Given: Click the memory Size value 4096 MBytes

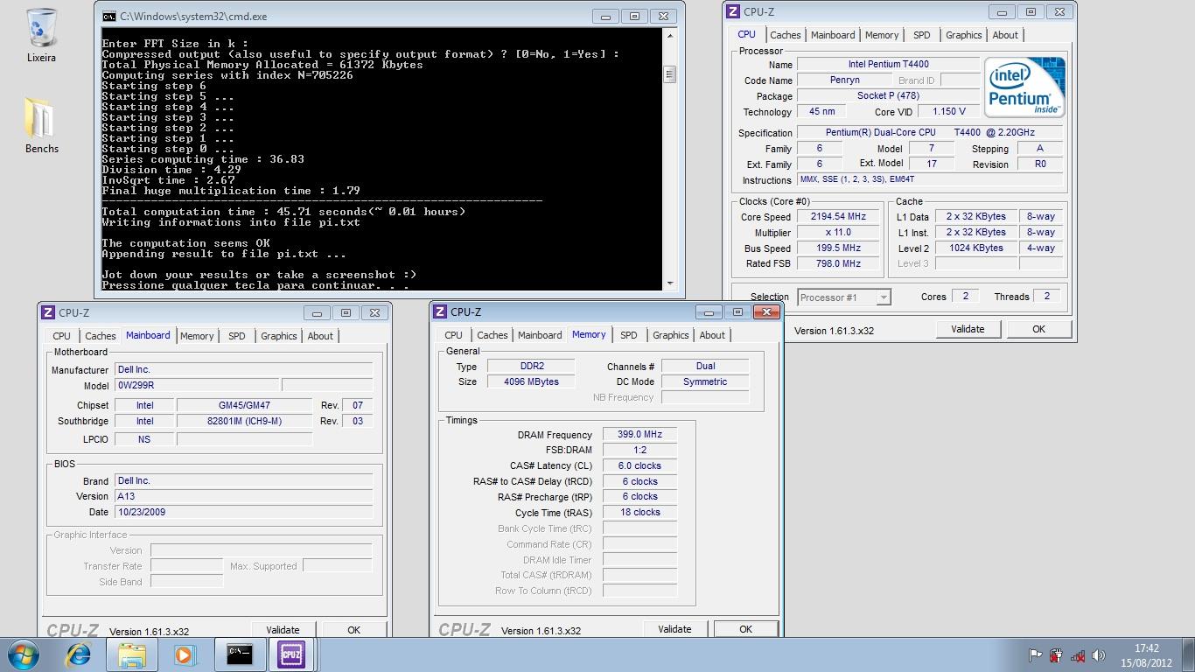Looking at the screenshot, I should tap(531, 381).
